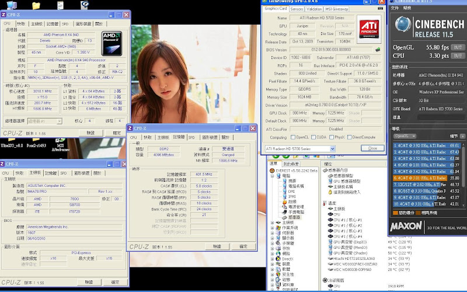Run the OpenGL test via 執行 in Cinebench
This screenshot has height=292, width=467.
tap(458, 47)
